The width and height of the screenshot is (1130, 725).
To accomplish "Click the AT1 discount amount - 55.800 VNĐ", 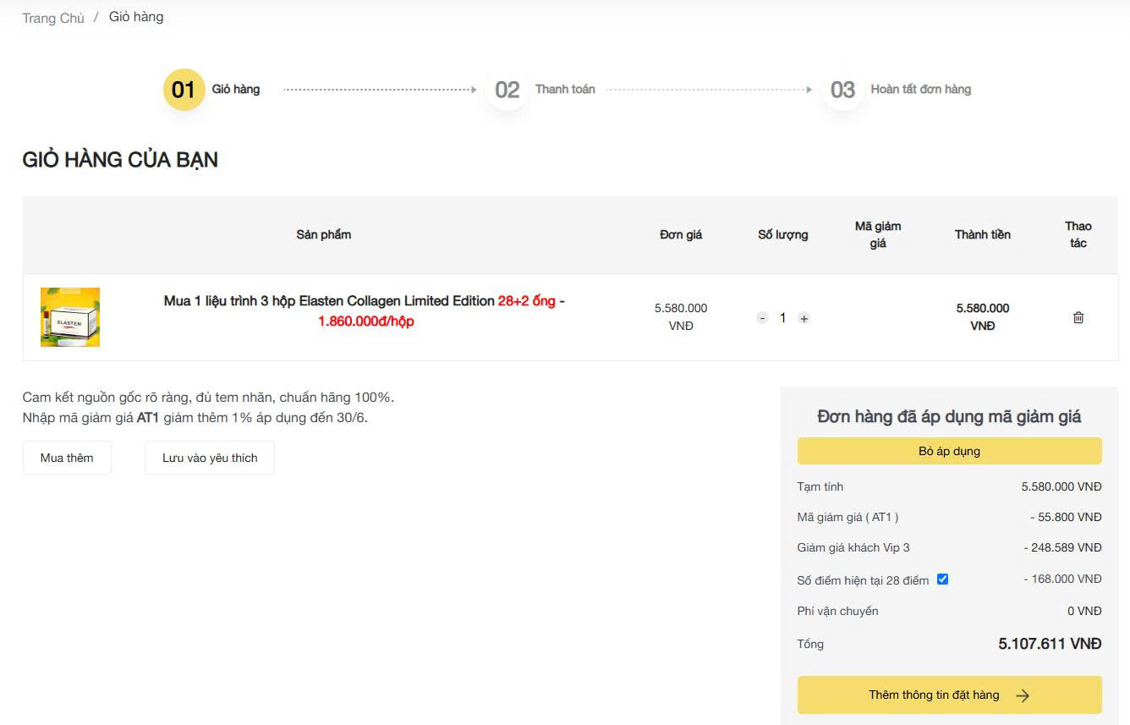I will pos(1066,517).
